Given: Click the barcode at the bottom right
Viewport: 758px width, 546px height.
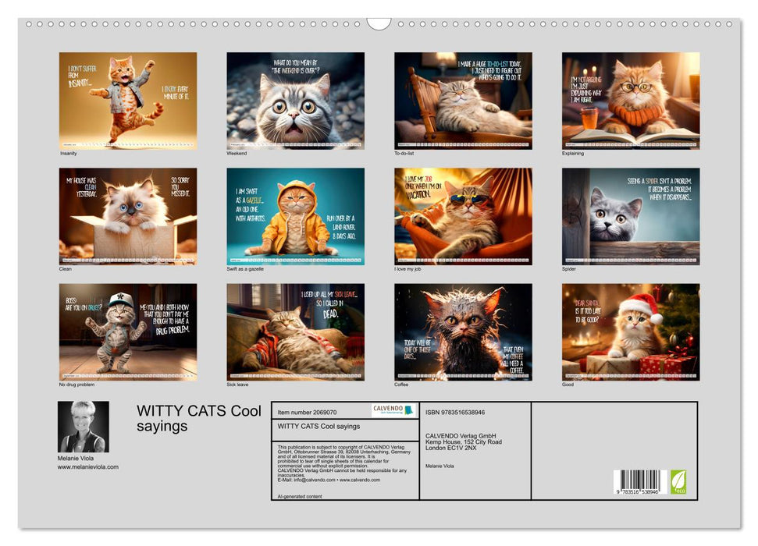Looking at the screenshot, I should (641, 481).
